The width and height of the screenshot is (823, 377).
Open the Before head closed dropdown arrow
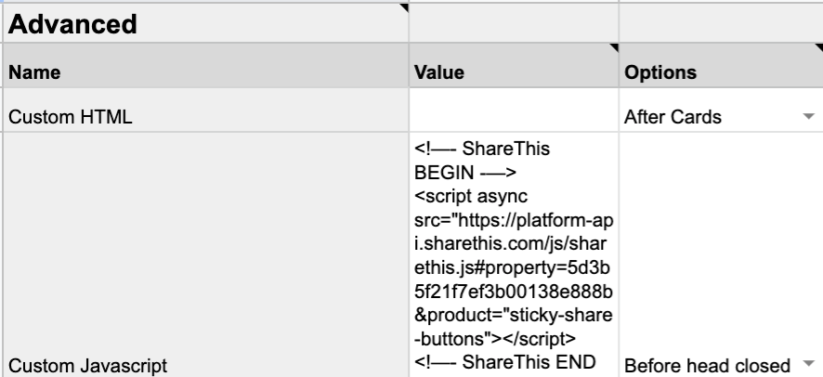808,364
